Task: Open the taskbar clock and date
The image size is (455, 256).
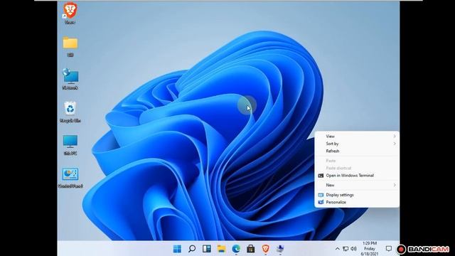Action: (370, 248)
